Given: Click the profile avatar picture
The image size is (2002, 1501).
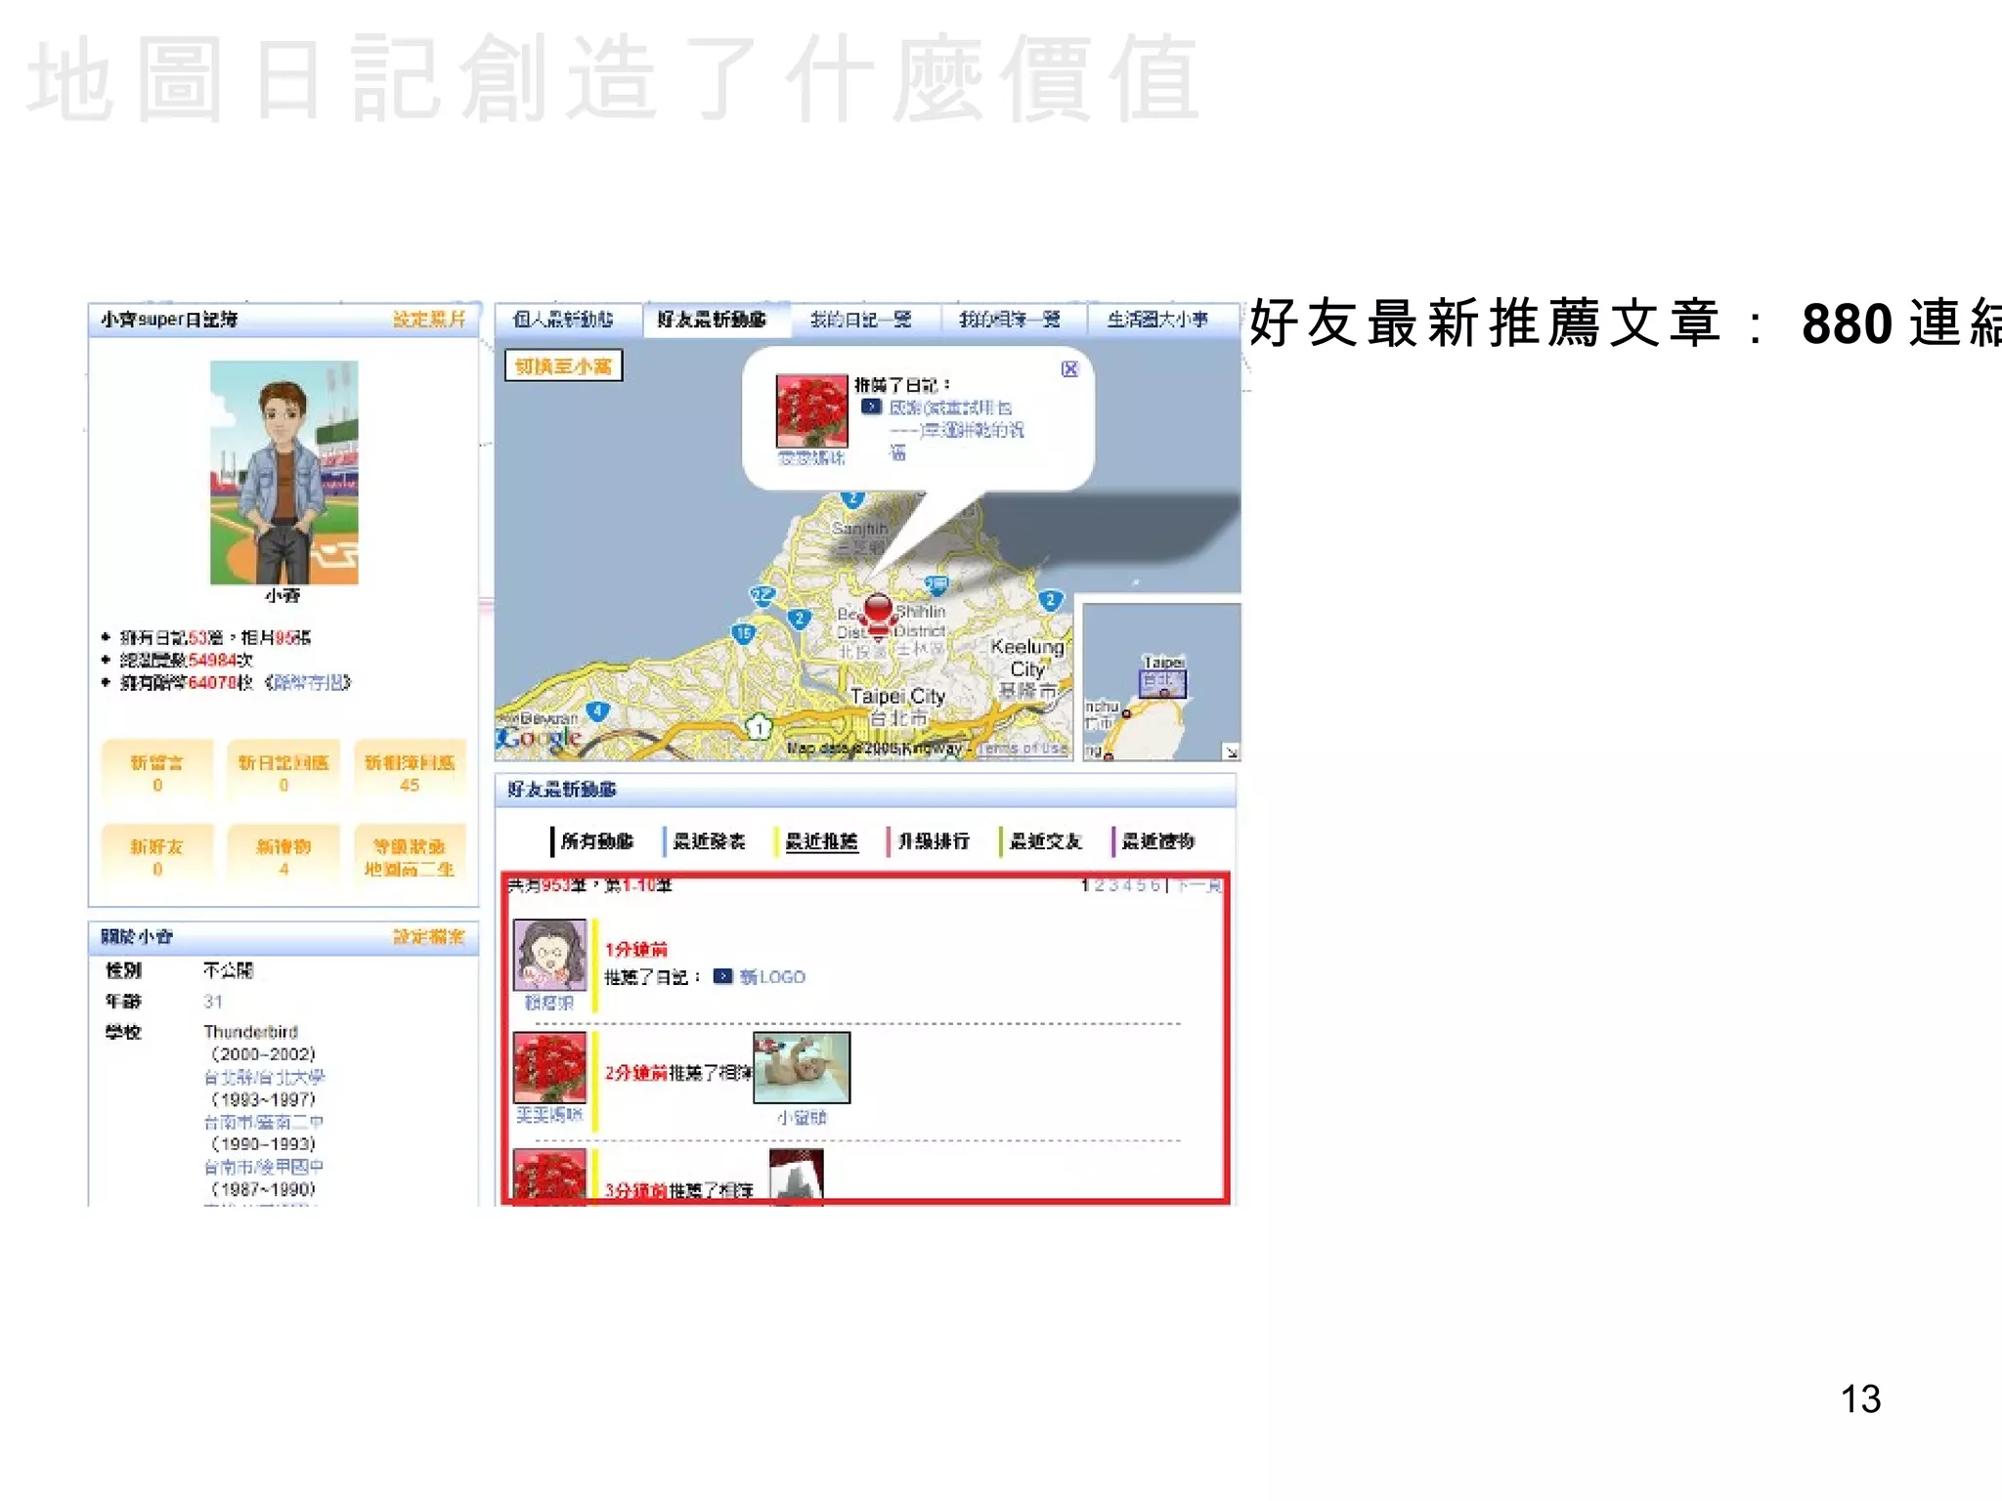Looking at the screenshot, I should 283,472.
